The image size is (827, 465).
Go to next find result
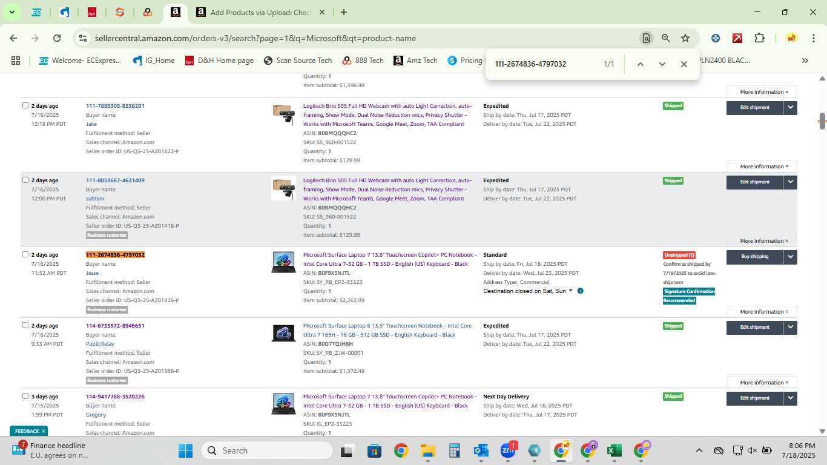tap(662, 64)
